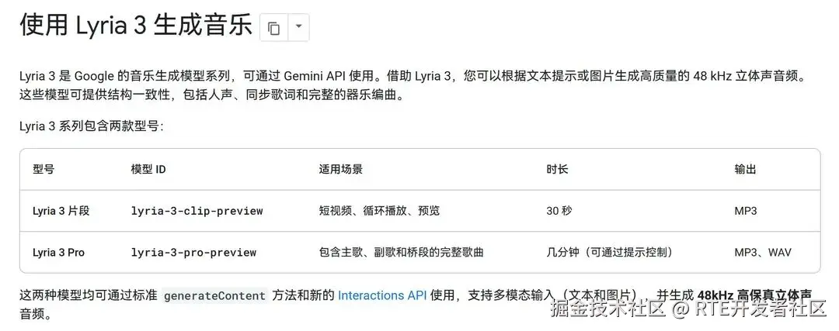
Task: Click the '时长' column header
Action: 557,169
